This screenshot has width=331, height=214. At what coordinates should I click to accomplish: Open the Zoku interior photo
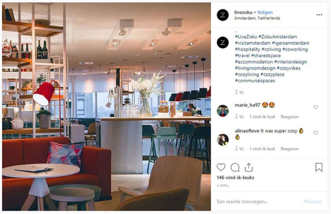tap(106, 107)
